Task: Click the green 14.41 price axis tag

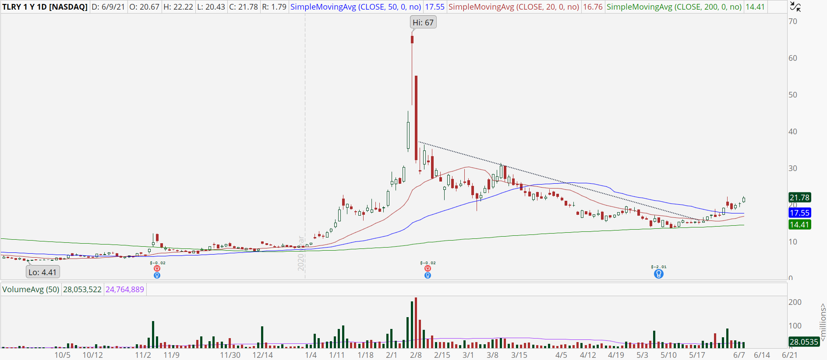Action: 799,224
